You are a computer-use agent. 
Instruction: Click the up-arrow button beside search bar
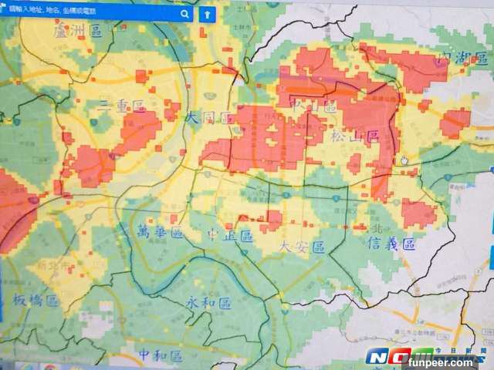pos(206,15)
